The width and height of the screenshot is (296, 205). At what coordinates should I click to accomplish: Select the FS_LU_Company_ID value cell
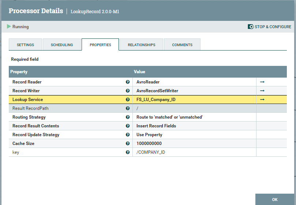click(x=194, y=100)
